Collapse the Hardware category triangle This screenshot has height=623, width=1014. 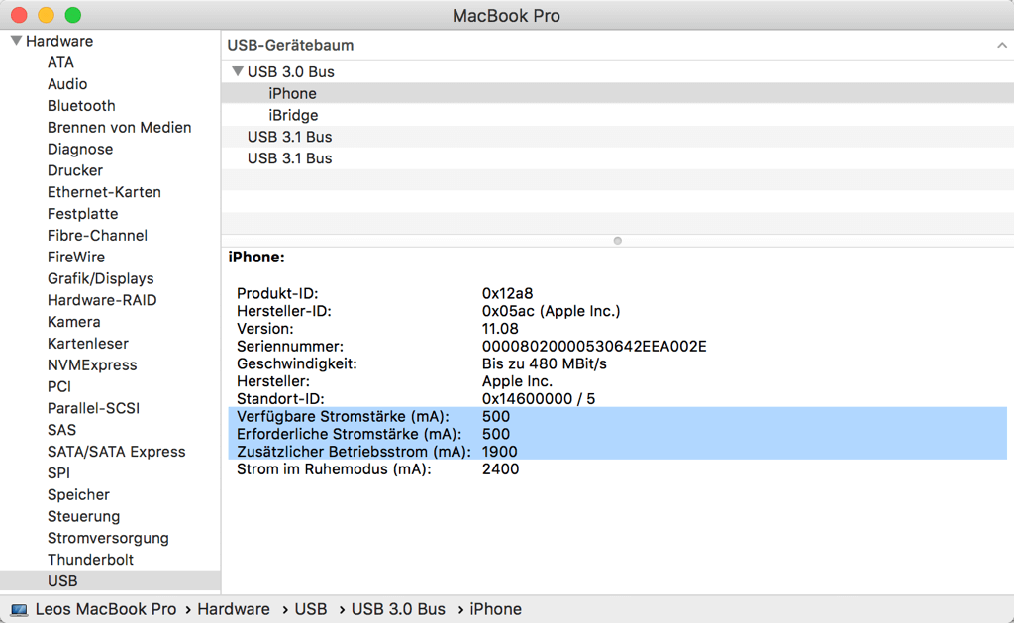click(x=16, y=40)
